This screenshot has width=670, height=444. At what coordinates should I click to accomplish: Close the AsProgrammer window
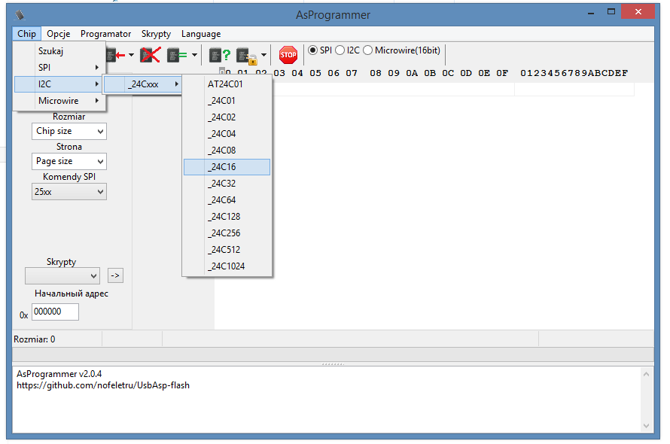click(638, 12)
